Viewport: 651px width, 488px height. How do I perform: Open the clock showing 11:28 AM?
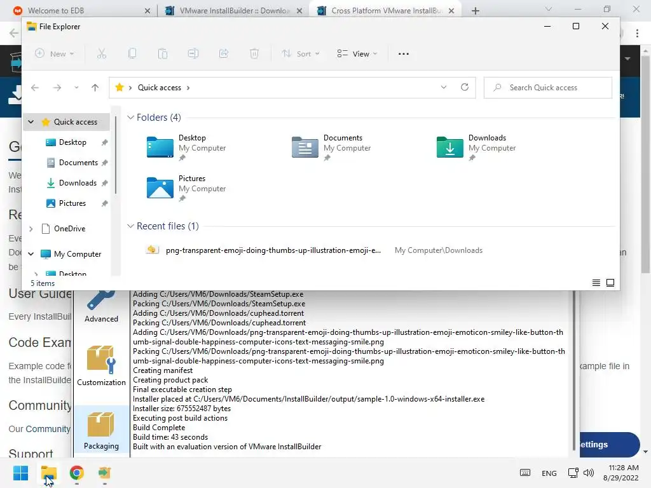621,473
